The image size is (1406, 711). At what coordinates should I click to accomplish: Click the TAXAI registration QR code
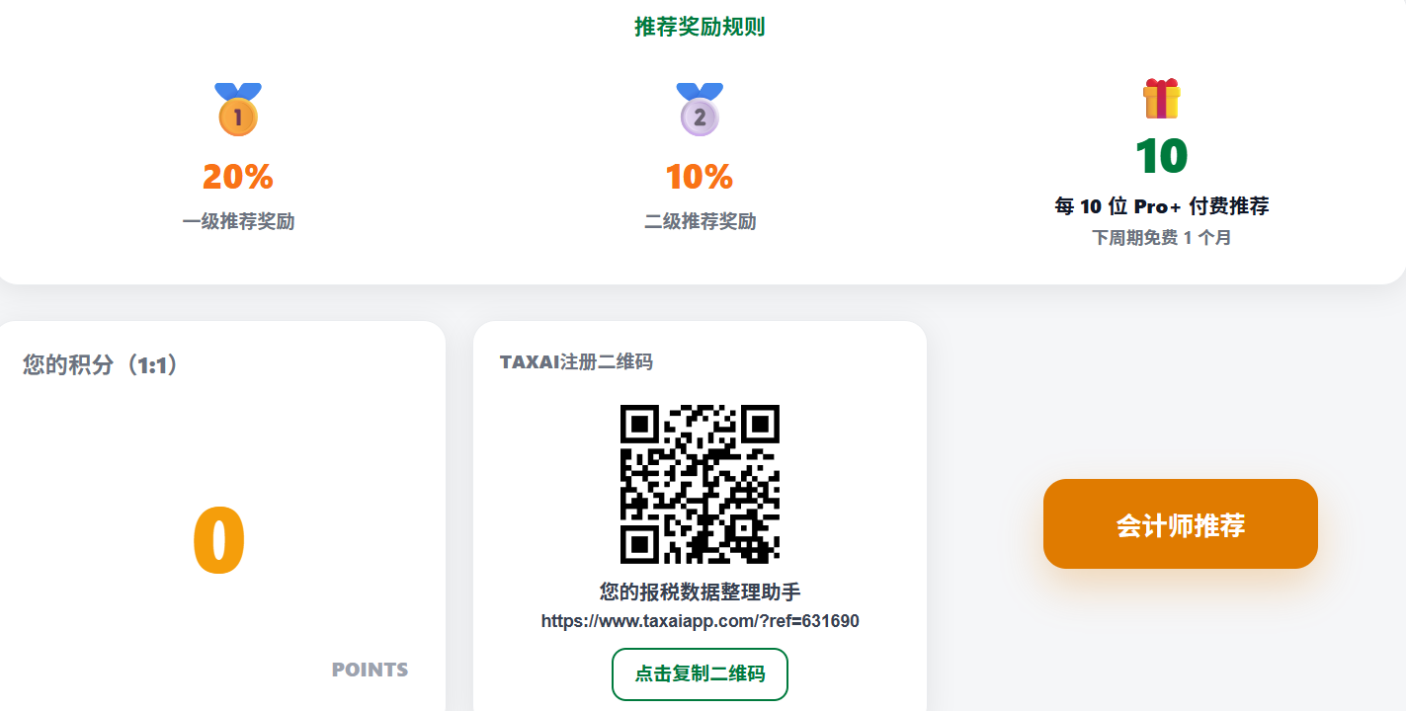point(700,484)
